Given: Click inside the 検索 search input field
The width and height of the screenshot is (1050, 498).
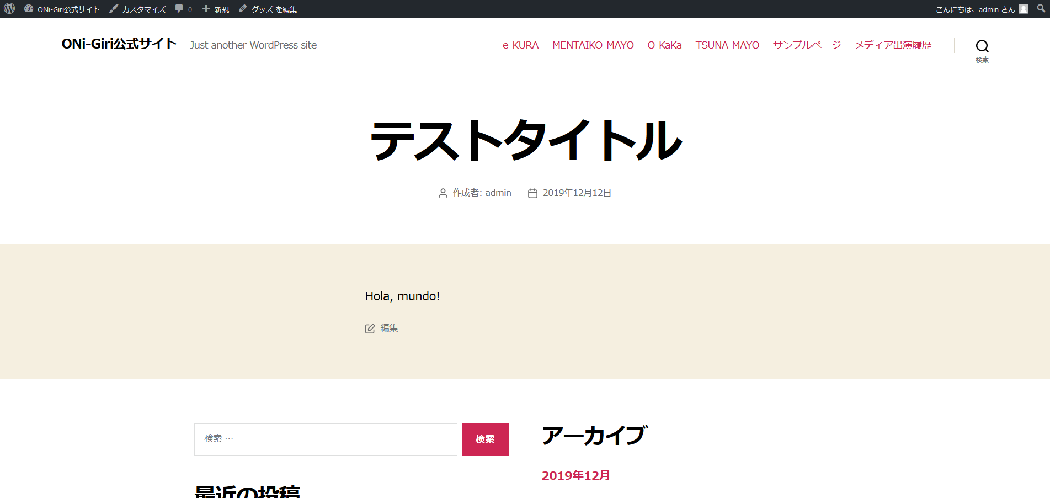Looking at the screenshot, I should pos(326,439).
